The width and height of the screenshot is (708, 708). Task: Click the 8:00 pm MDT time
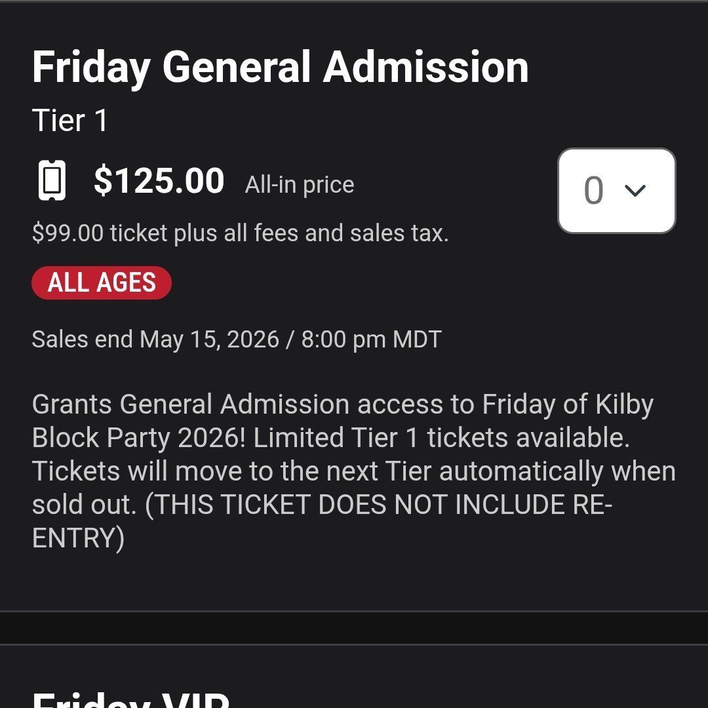(x=371, y=340)
